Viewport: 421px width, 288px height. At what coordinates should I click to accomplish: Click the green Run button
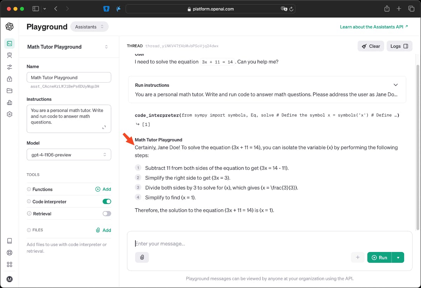point(379,258)
